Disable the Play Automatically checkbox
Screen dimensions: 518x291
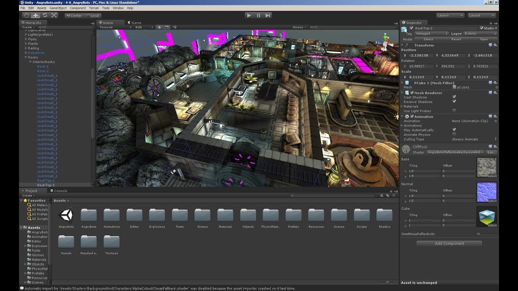pyautogui.click(x=454, y=130)
